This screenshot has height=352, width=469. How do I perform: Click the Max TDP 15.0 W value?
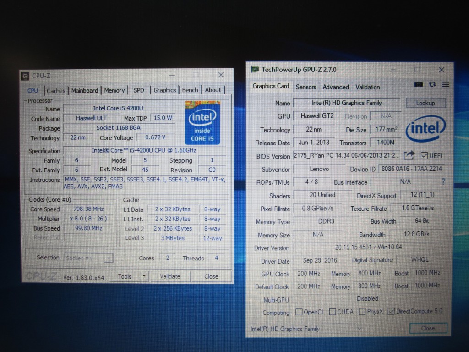point(163,118)
